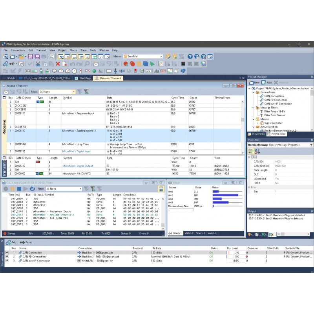Open the Transmit menu
Screen dimensions: 314x314
[41, 50]
